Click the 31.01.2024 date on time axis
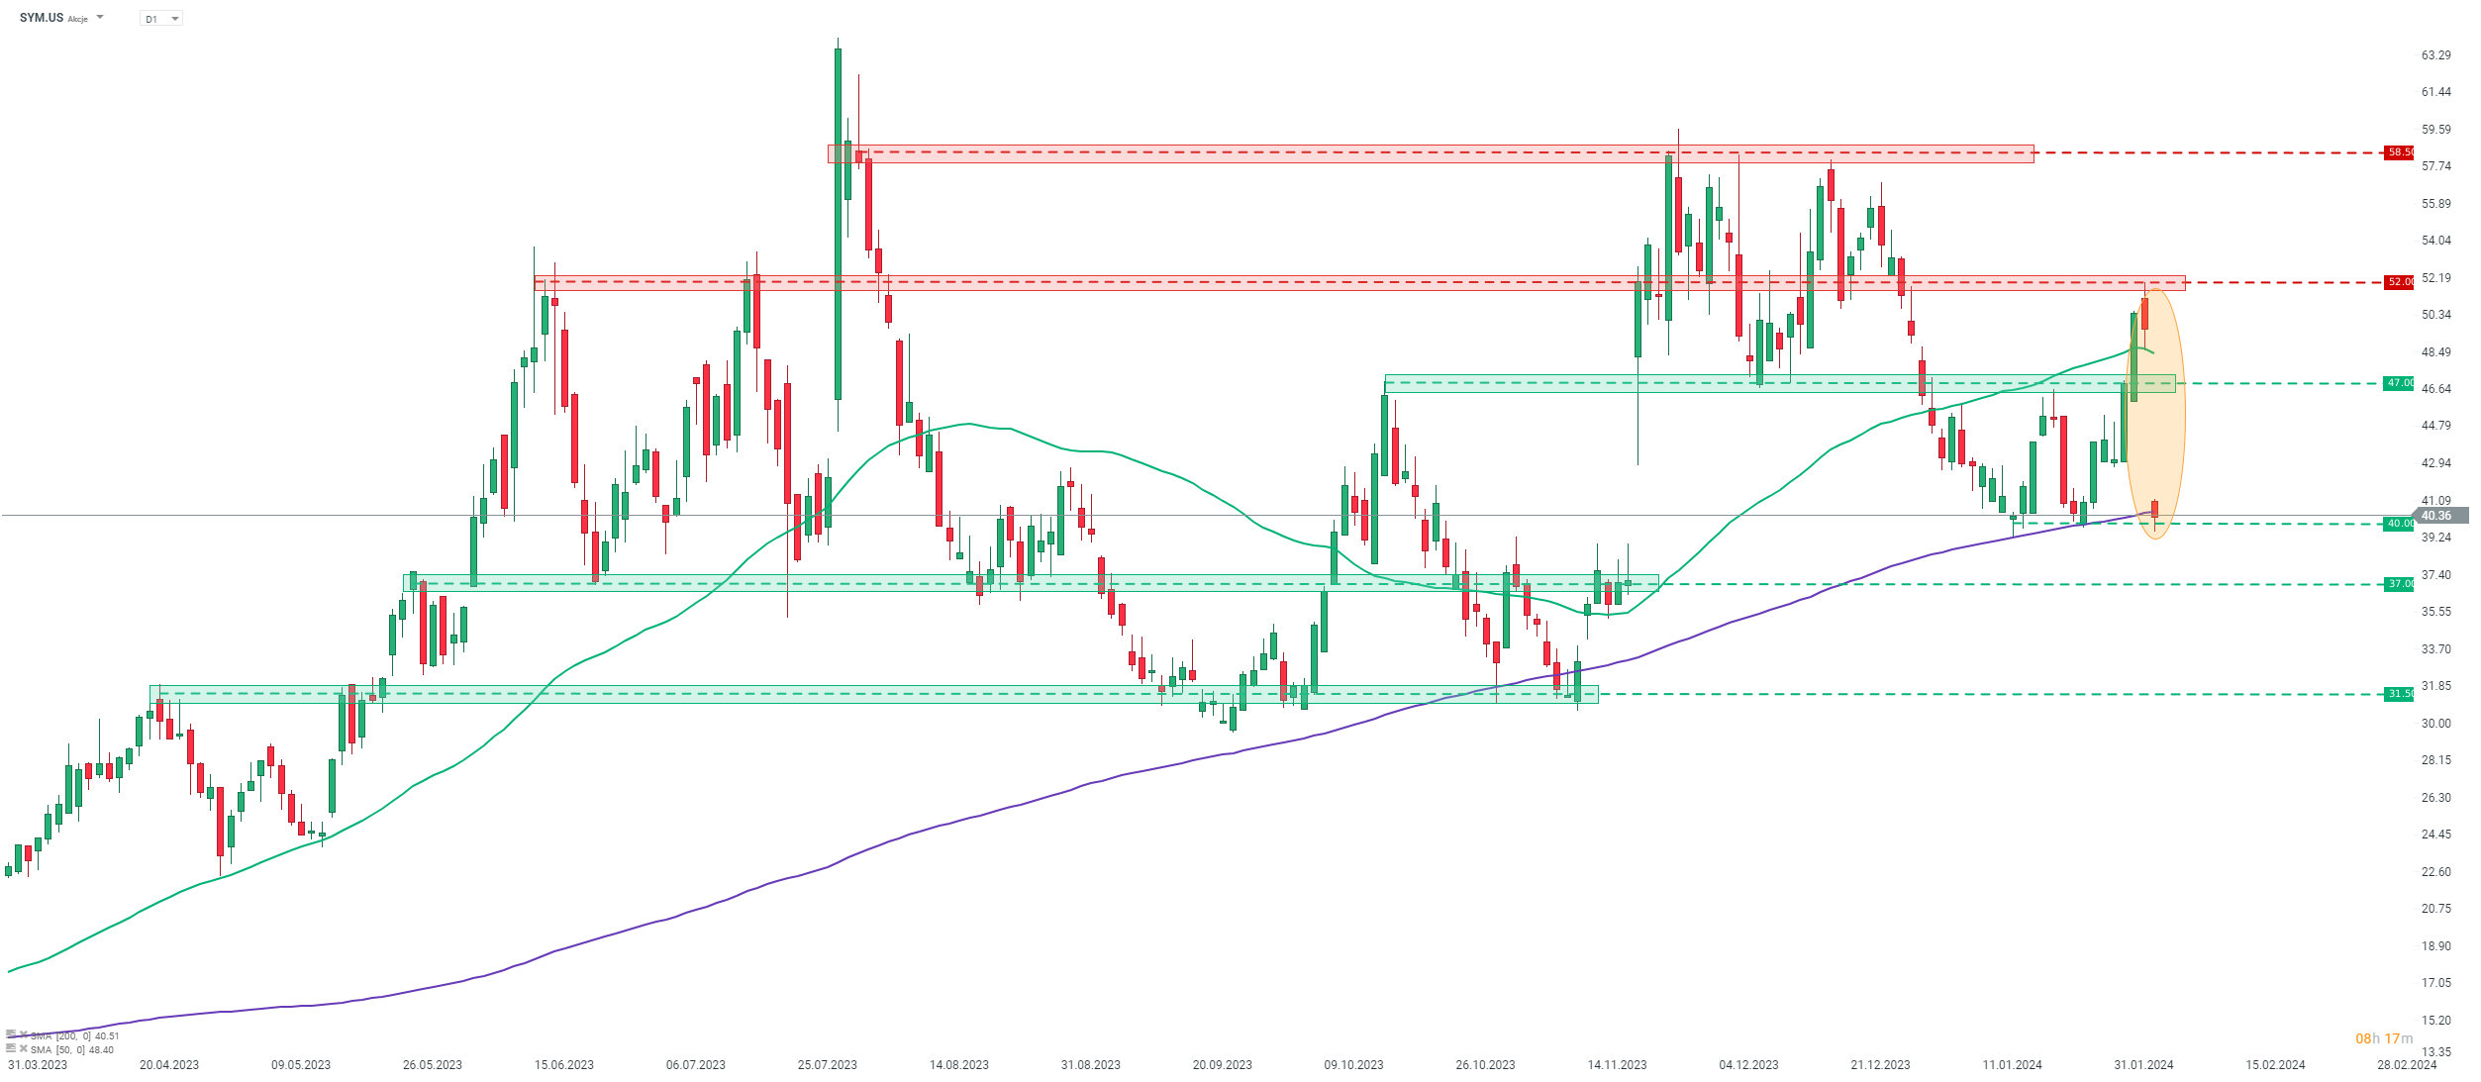2481x1082 pixels. coord(2143,1065)
